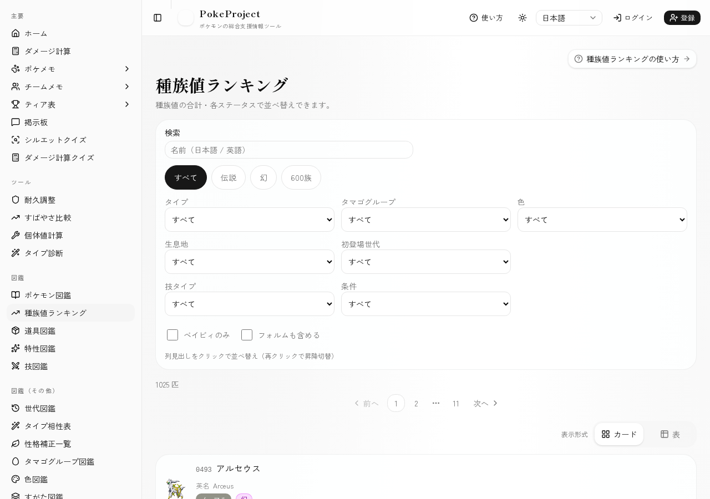Image resolution: width=710 pixels, height=499 pixels.
Task: Select pagination page 1
Action: click(396, 403)
